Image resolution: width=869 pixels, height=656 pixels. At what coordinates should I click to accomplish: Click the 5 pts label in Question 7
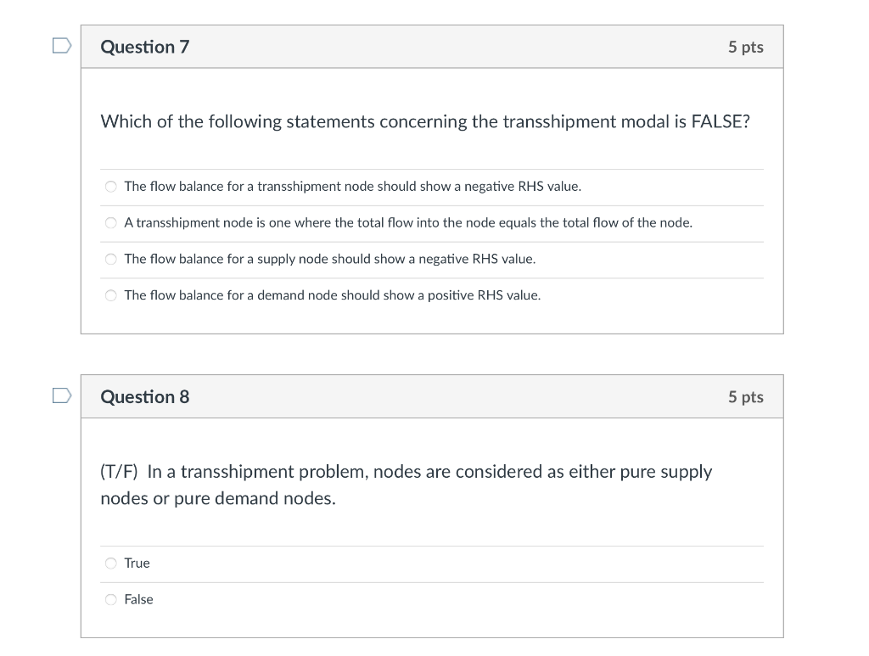(745, 47)
